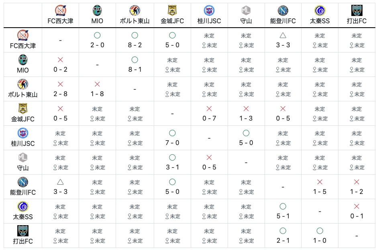Click 守山 team name in left column
The width and height of the screenshot is (379, 250).
[23, 168]
